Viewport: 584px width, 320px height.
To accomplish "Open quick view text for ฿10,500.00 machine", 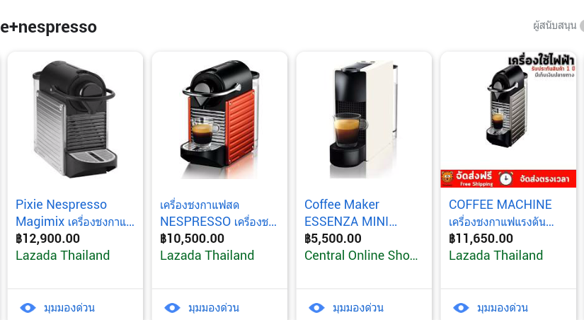I will tap(214, 308).
